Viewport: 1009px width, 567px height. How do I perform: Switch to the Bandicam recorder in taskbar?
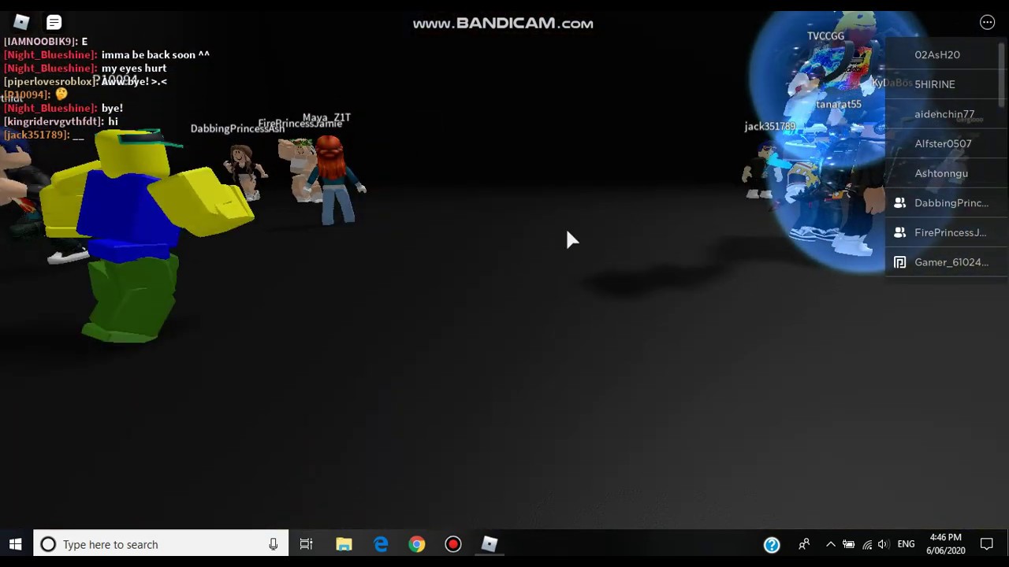click(453, 544)
